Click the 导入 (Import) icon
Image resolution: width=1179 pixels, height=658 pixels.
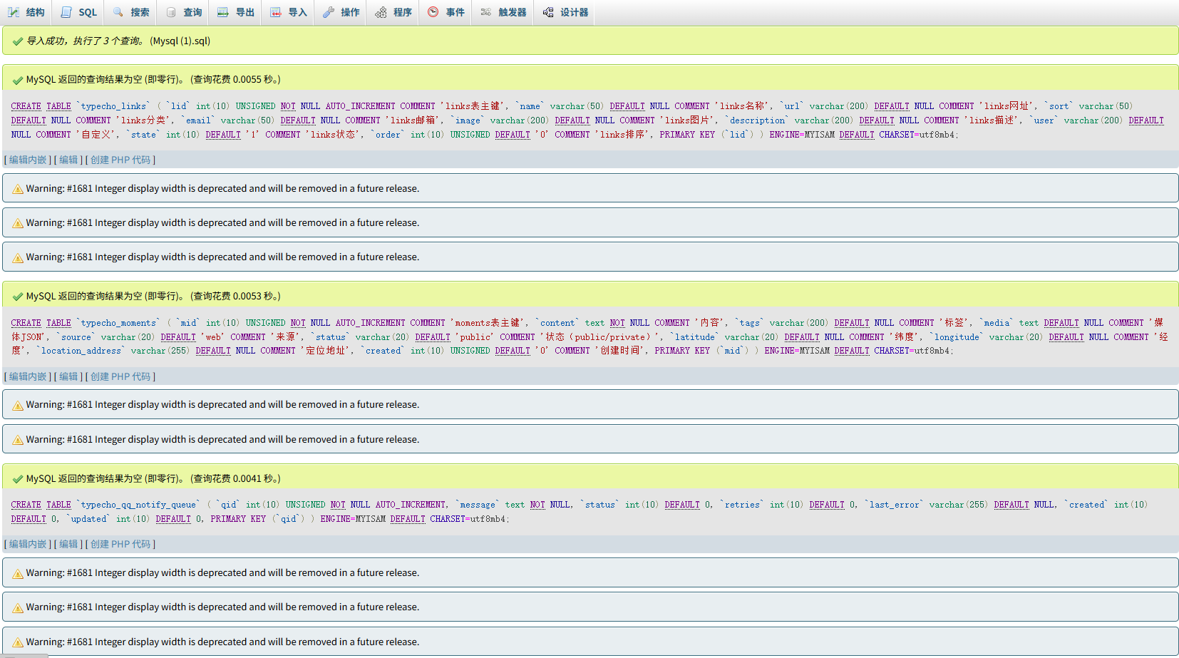point(276,12)
